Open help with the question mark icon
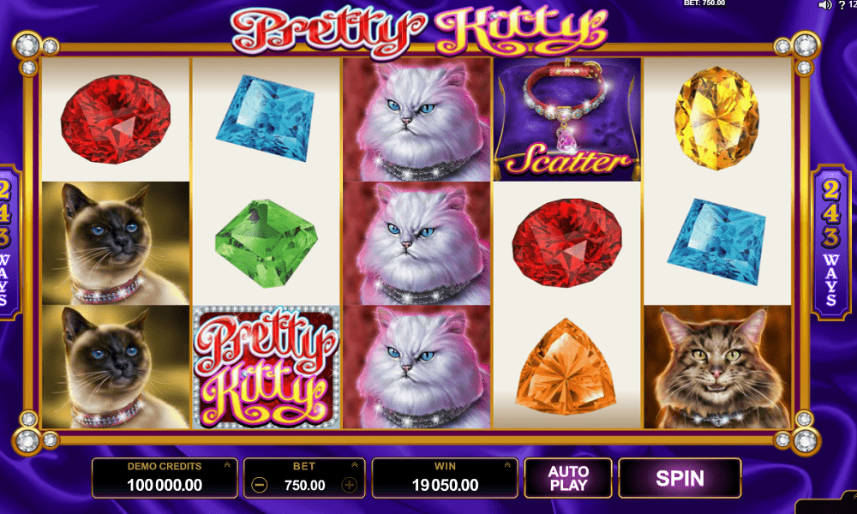The image size is (857, 514). (x=842, y=5)
